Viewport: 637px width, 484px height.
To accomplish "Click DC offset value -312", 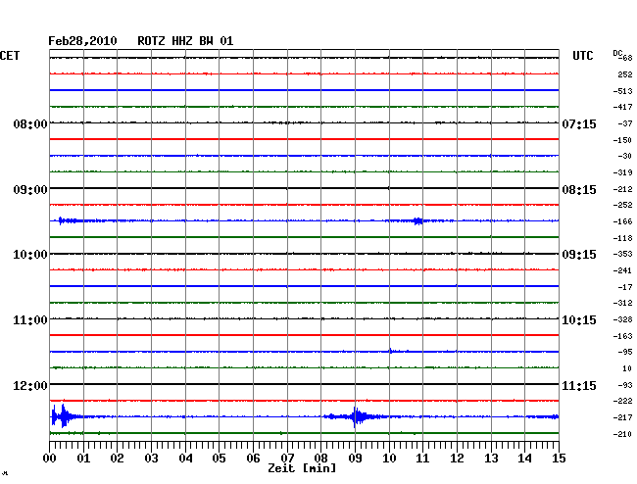I will pos(622,303).
